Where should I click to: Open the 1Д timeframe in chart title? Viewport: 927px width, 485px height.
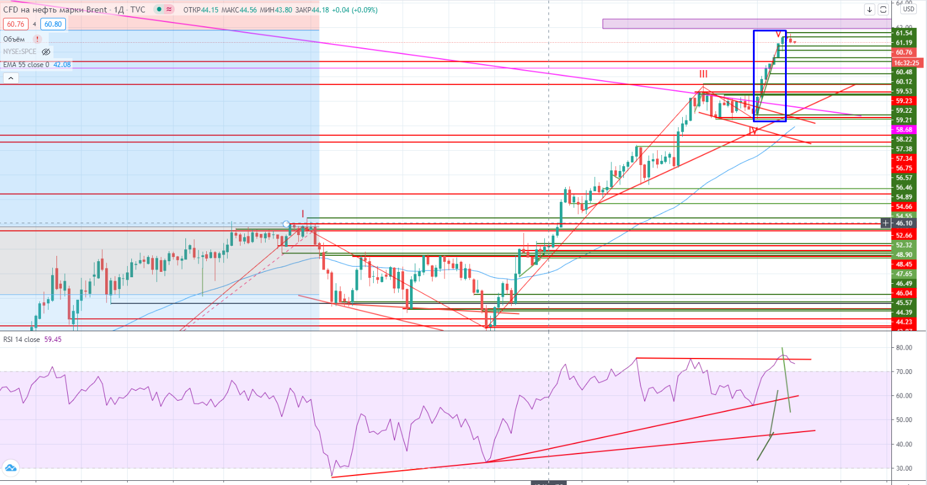(x=119, y=9)
